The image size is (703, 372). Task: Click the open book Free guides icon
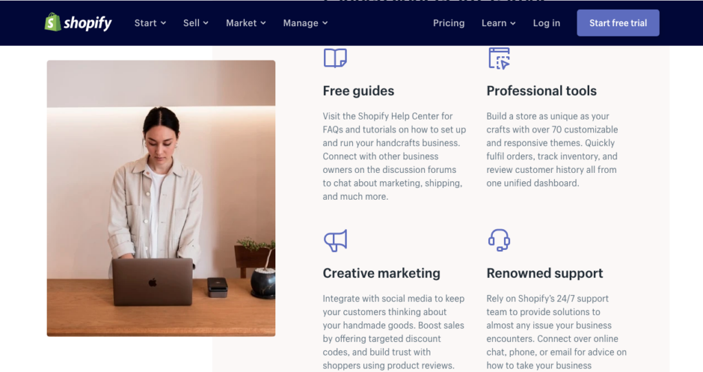[x=335, y=58]
